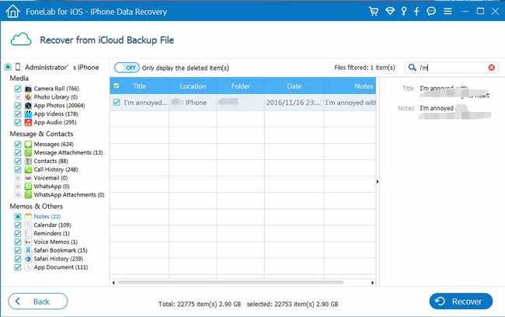
Task: Click the WhatsApp Attachments icon
Action: pos(28,194)
